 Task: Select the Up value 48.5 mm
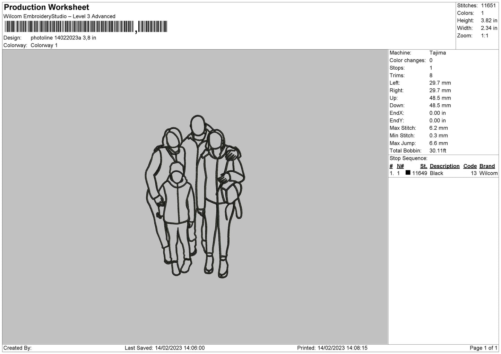[x=440, y=98]
